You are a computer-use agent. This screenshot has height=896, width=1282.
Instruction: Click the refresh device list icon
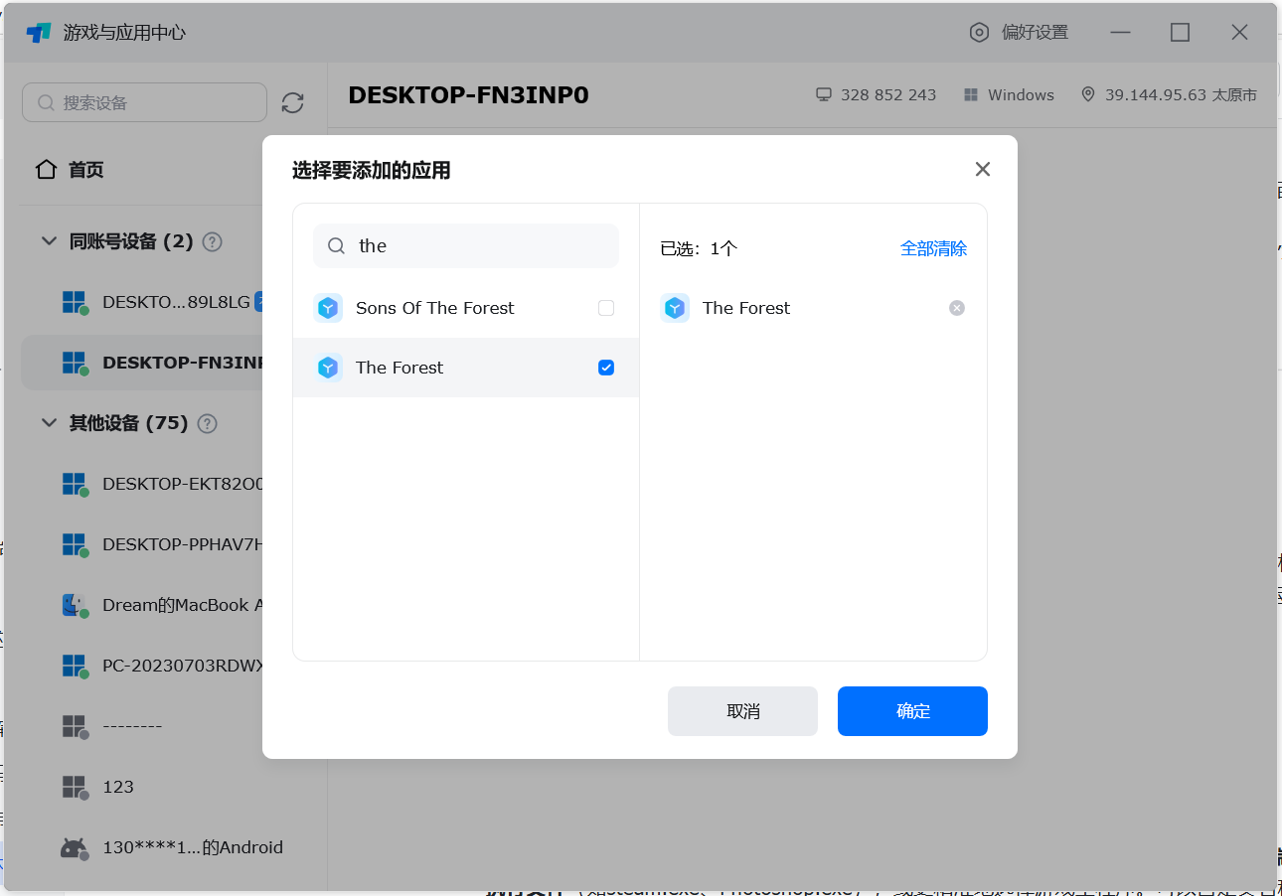click(x=292, y=103)
